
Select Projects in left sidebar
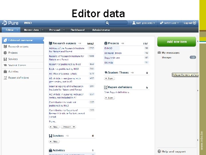pos(23,53)
